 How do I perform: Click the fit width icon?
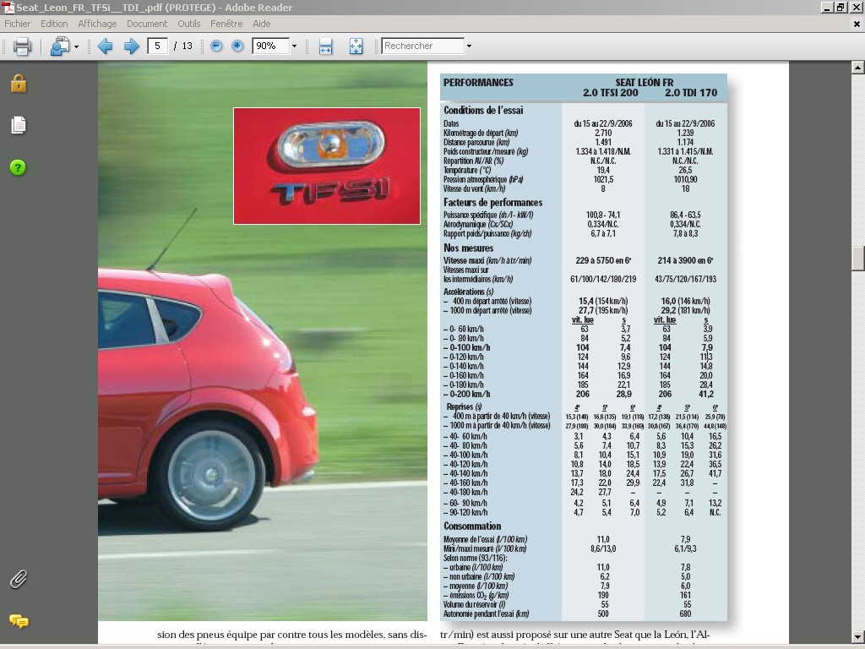click(325, 46)
